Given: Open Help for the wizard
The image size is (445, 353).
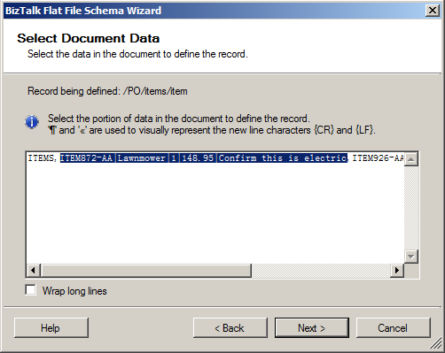Looking at the screenshot, I should 51,327.
